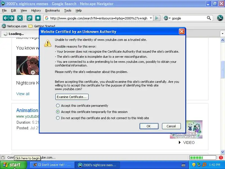
Task: Click the red alert icon in status bar
Action: [221, 158]
